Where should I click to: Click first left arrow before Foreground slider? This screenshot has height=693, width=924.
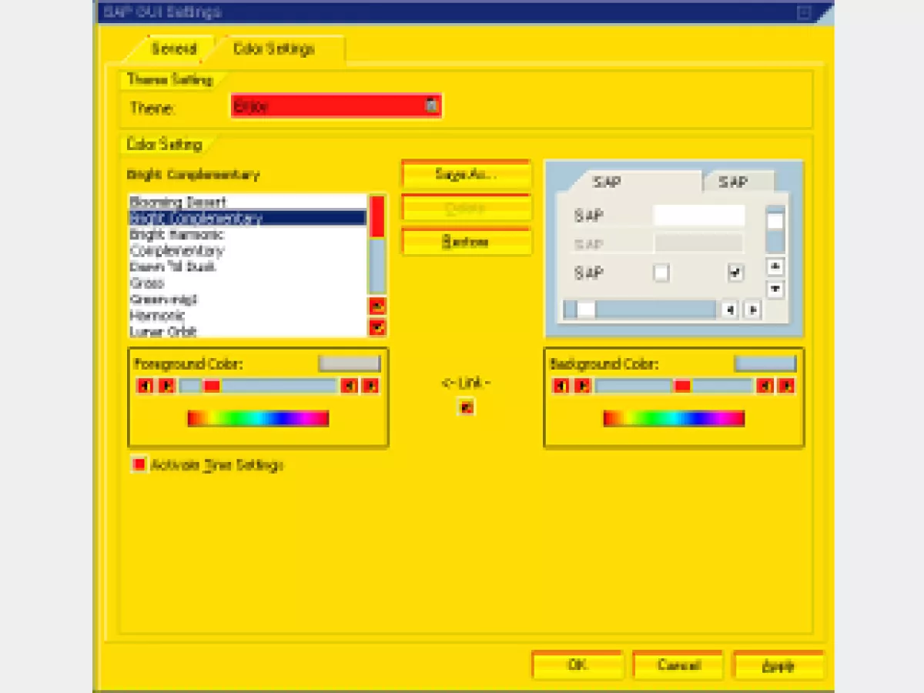tap(145, 386)
